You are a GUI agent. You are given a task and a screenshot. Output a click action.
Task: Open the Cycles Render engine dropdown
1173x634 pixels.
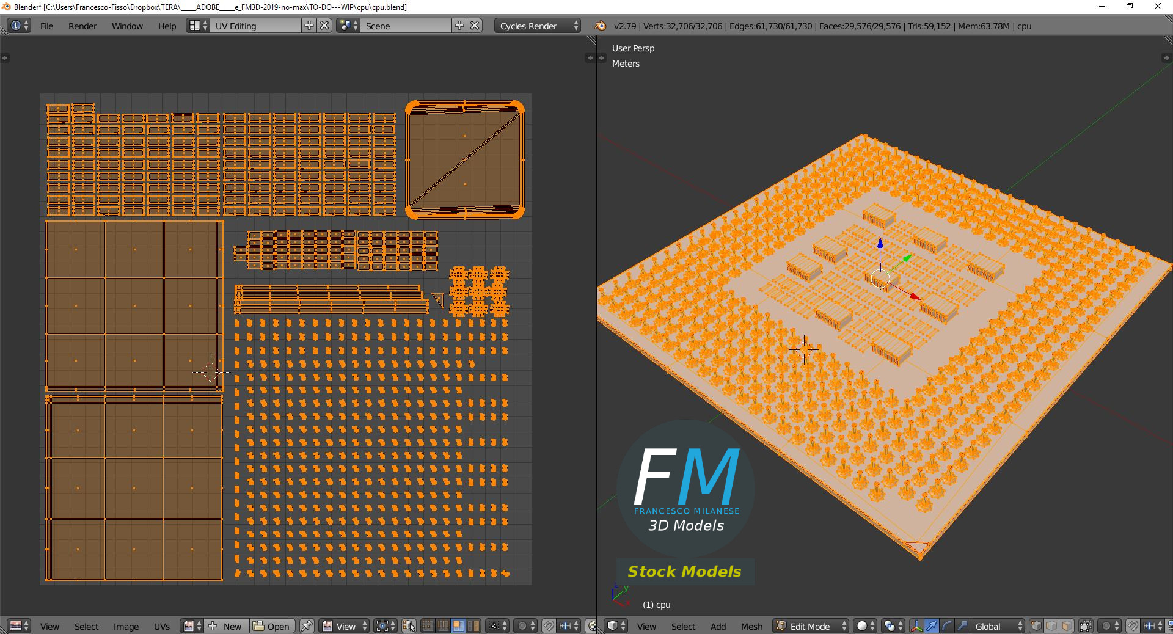(x=537, y=26)
